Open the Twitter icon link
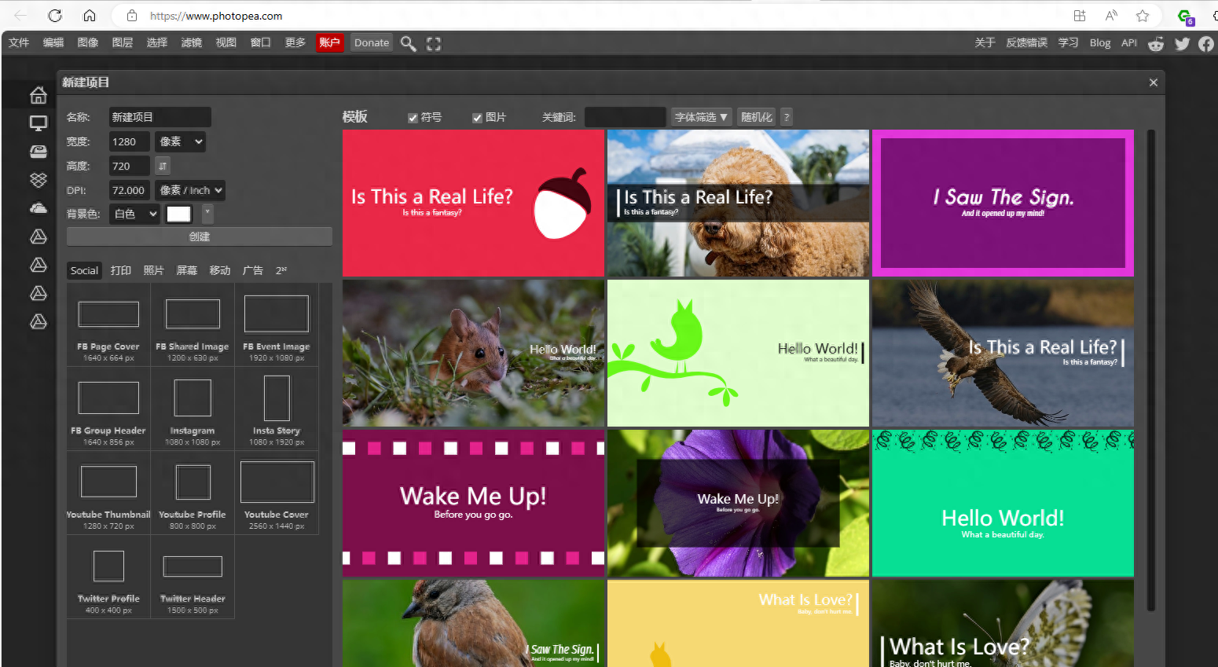Viewport: 1218px width, 667px height. pos(1182,43)
